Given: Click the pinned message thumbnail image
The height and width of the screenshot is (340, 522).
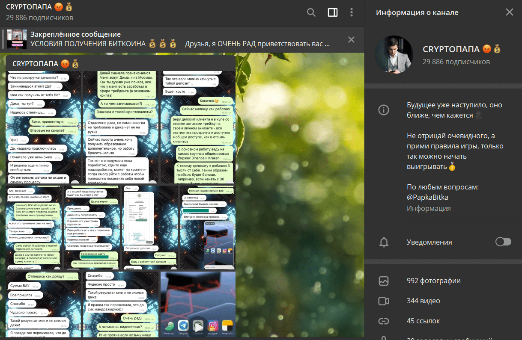Looking at the screenshot, I should click(x=17, y=39).
